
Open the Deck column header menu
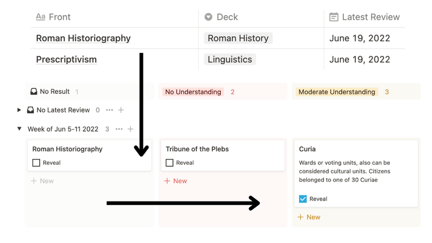pos(227,17)
